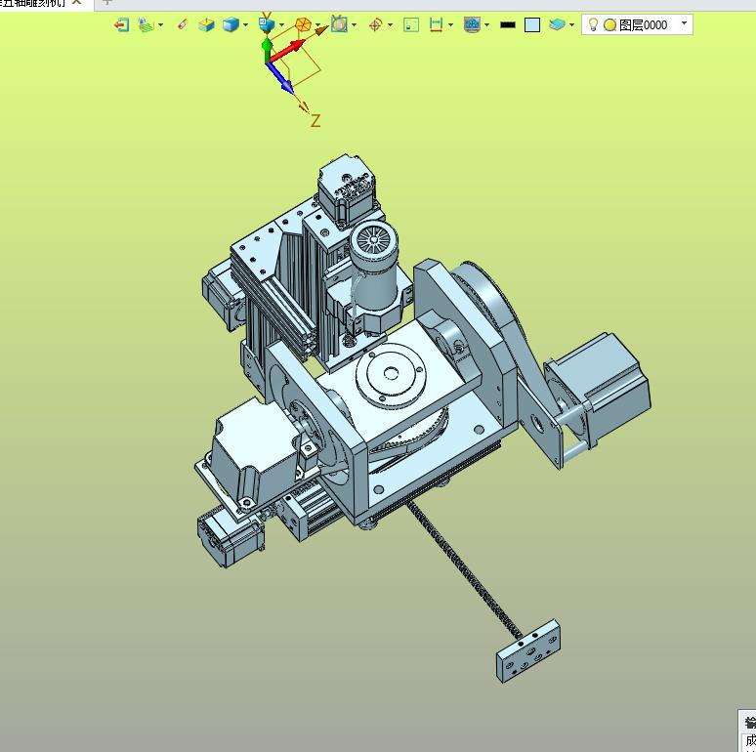Open dropdown beside layers stack icon
756x752 pixels.
coord(571,24)
